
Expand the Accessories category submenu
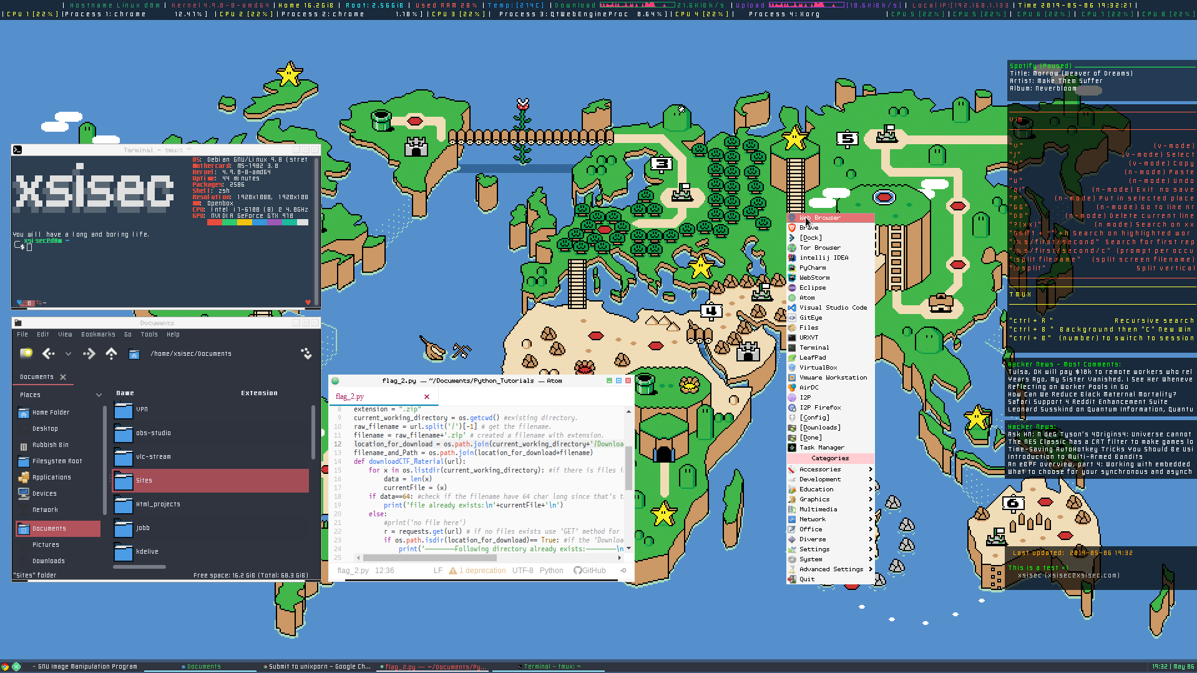830,469
